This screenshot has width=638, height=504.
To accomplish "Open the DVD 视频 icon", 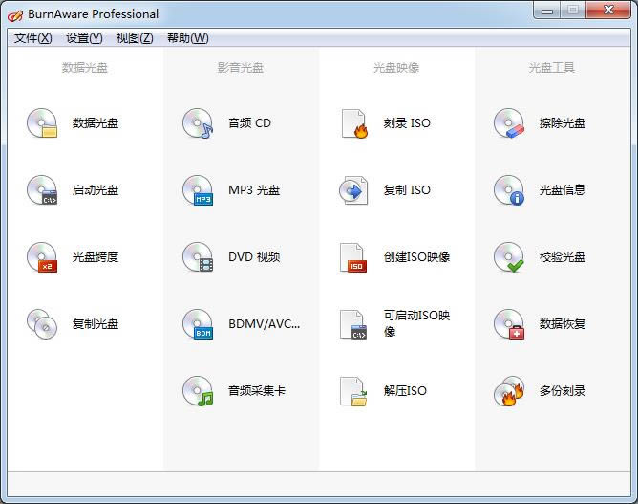I will tap(198, 257).
